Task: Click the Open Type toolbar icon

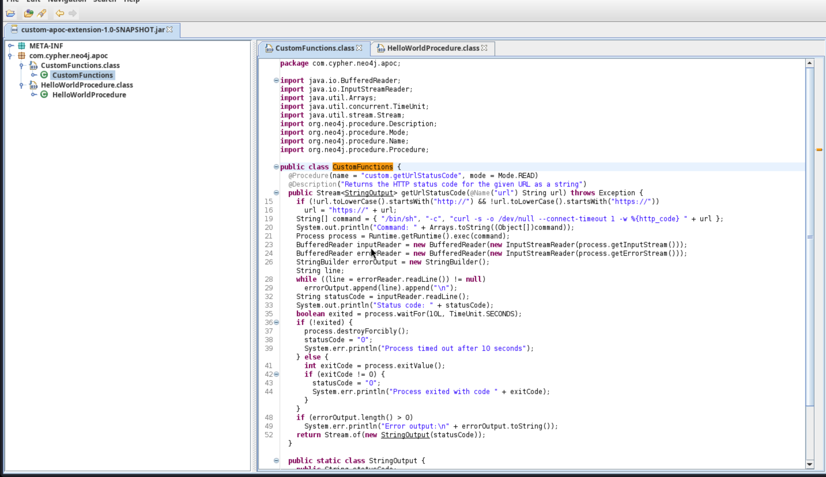Action: (x=29, y=14)
